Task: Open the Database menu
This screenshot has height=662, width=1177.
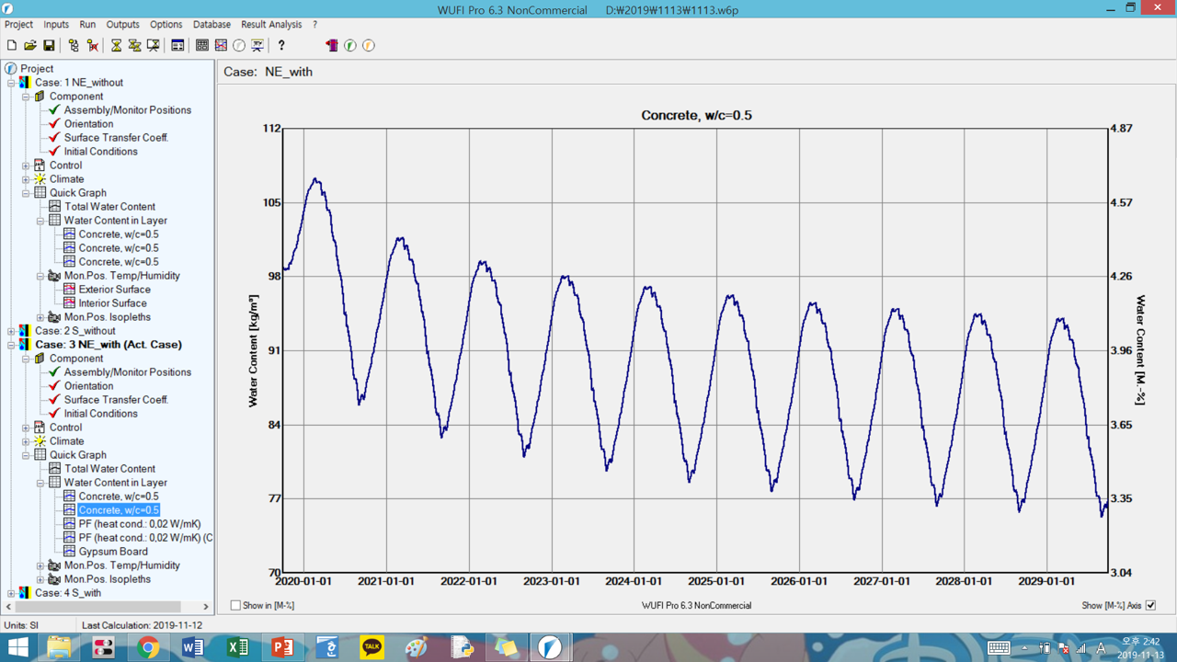Action: point(211,25)
